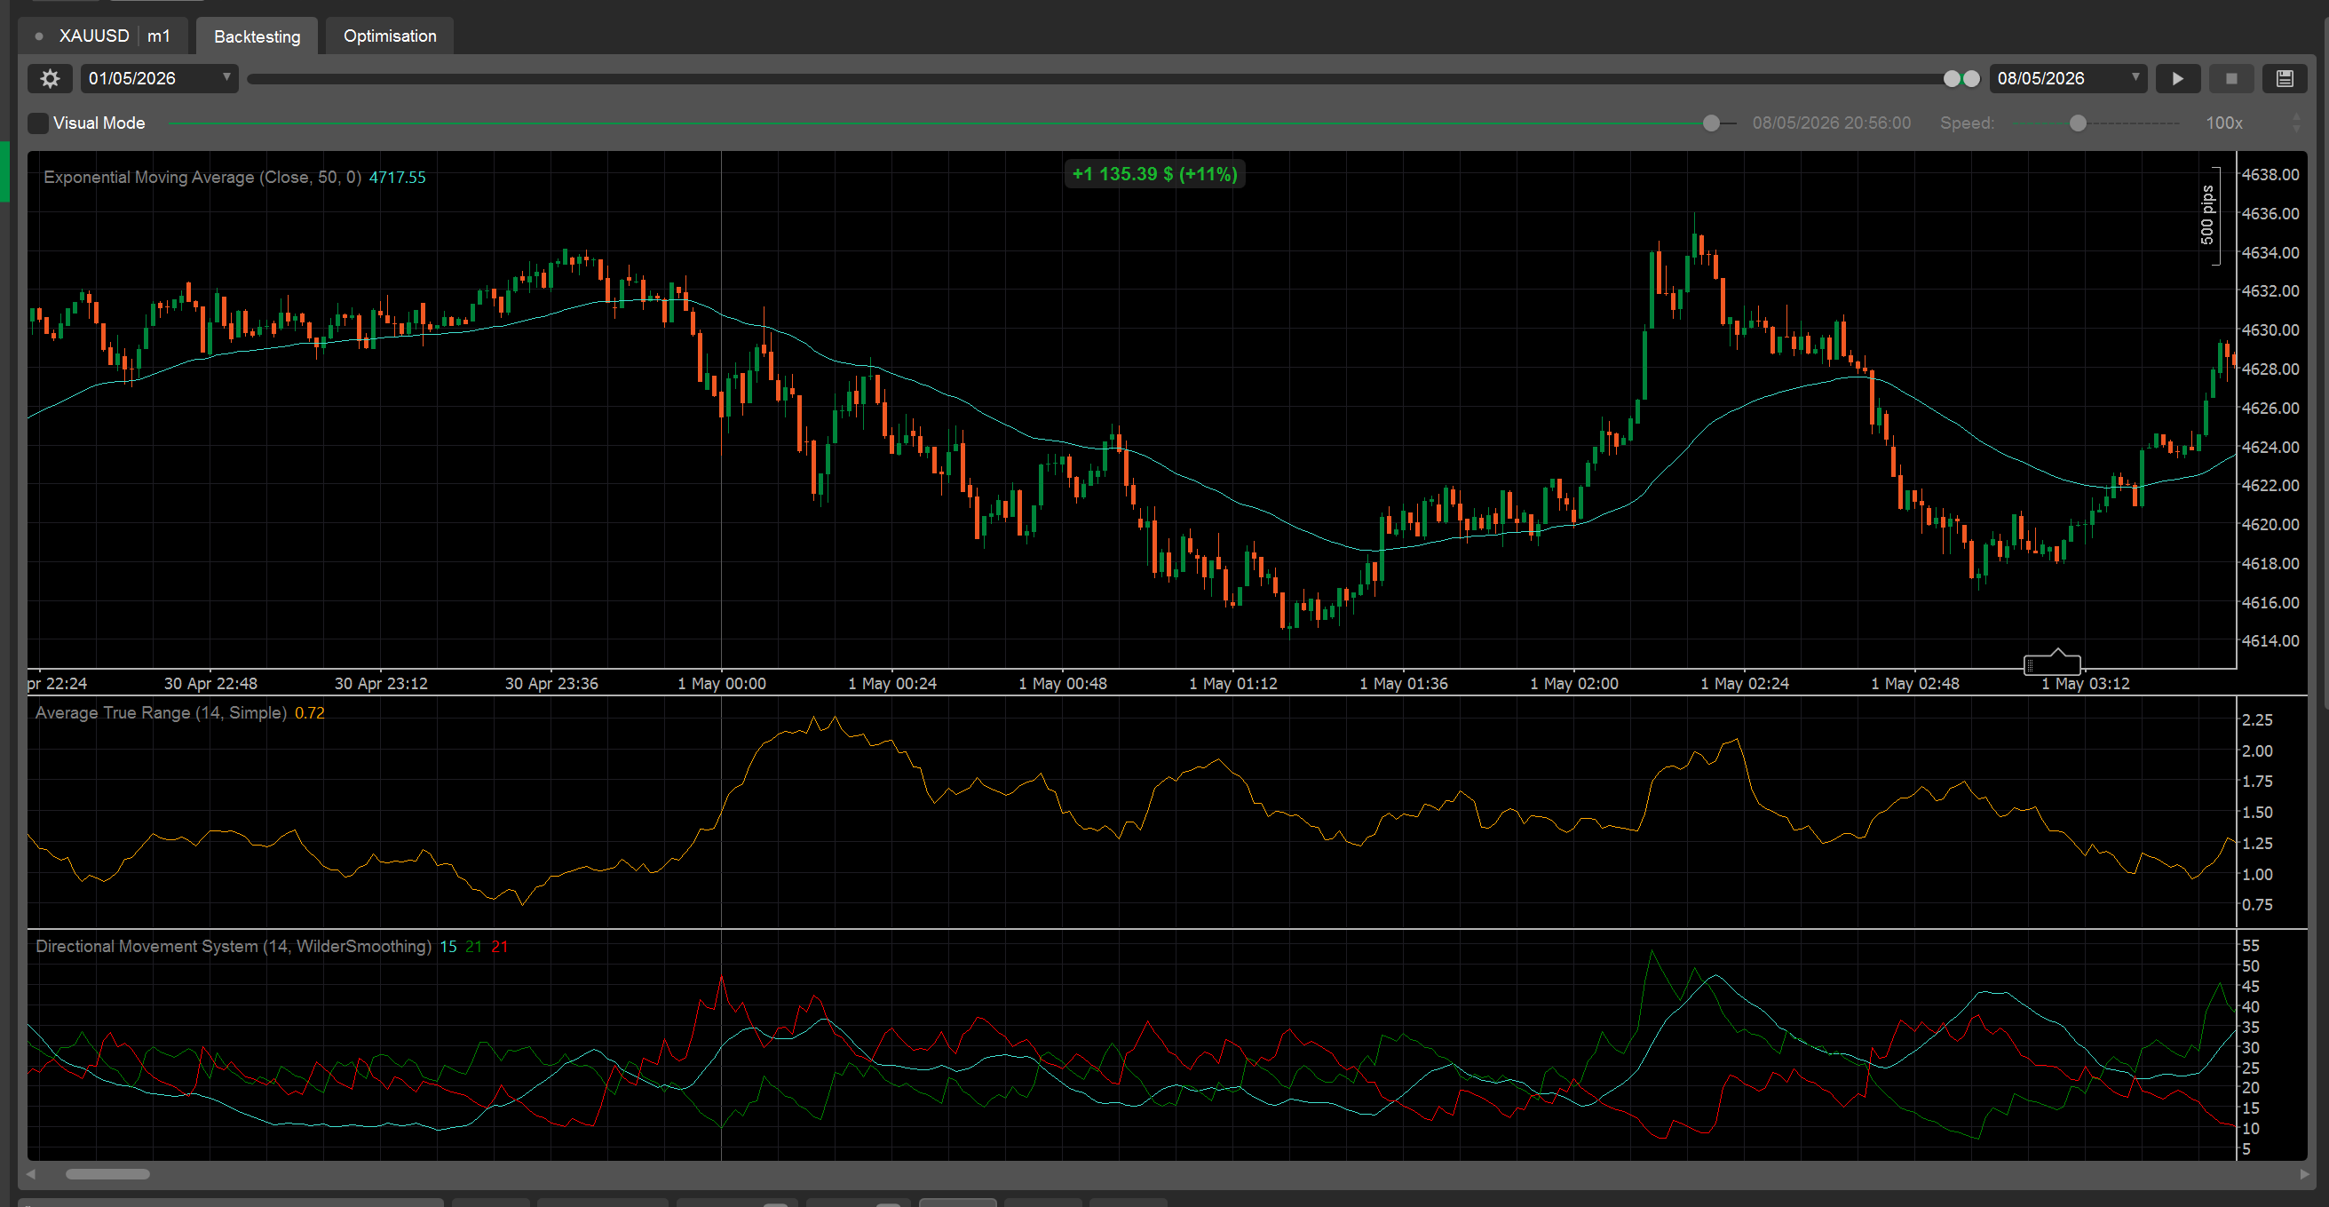
Task: Click the Speed slider knob
Action: (2079, 123)
